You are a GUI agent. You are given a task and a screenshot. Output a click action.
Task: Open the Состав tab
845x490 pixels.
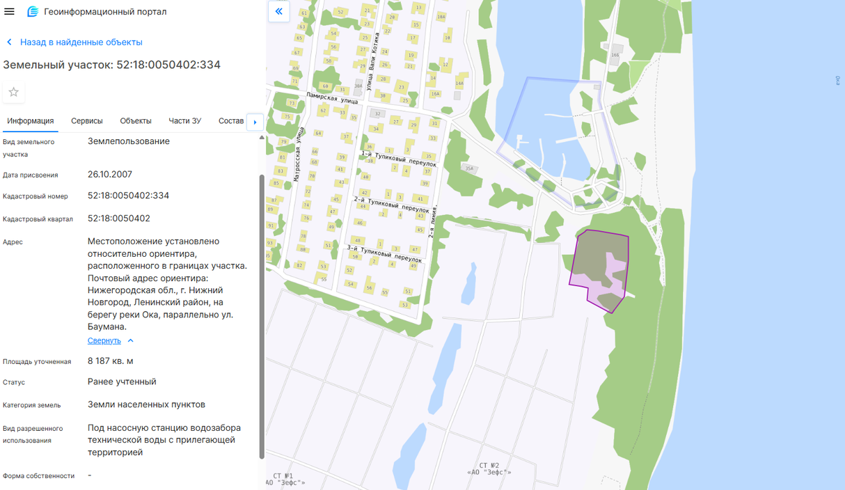(x=231, y=121)
